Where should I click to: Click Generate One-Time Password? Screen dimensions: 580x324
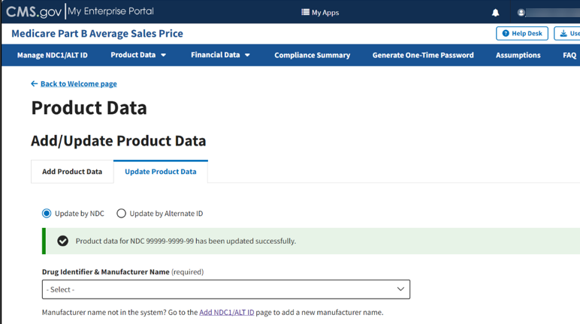click(423, 55)
